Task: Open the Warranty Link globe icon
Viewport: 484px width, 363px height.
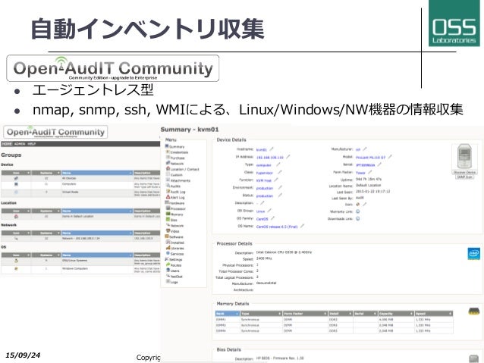Action: (358, 211)
